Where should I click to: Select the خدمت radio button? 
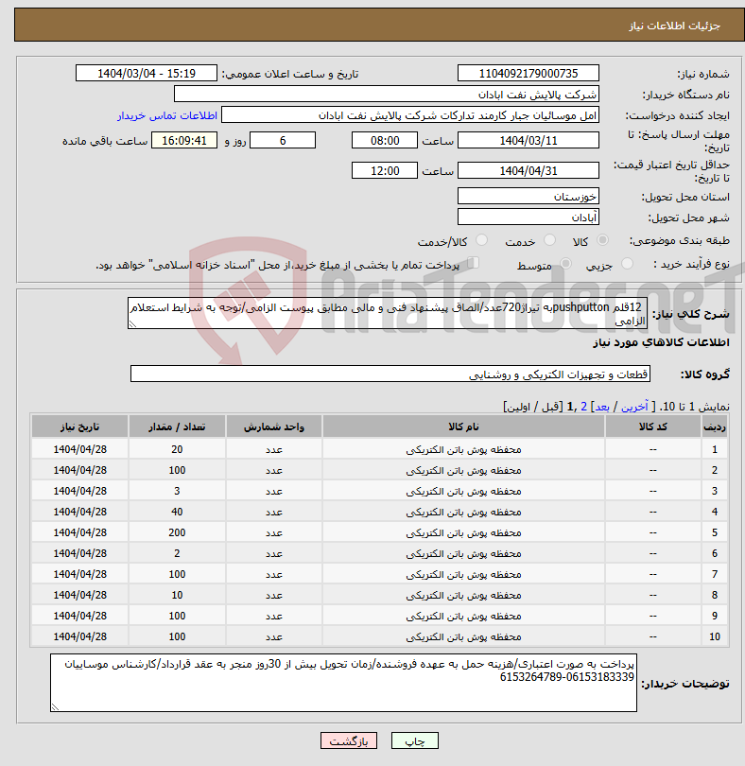click(549, 240)
